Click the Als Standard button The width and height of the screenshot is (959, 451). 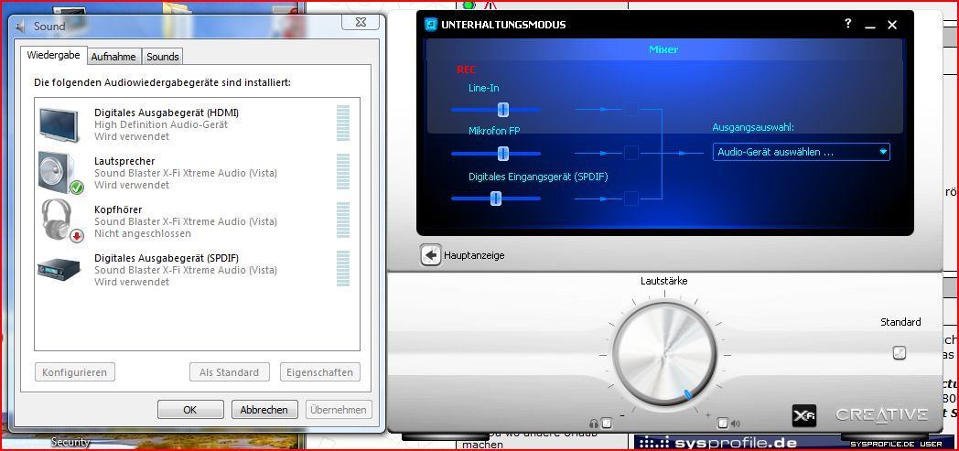(x=230, y=372)
